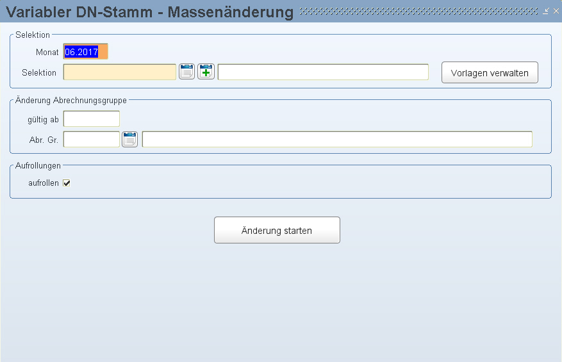Screen dimensions: 562x362
Task: Click the gültig ab date field
Action: [x=92, y=119]
